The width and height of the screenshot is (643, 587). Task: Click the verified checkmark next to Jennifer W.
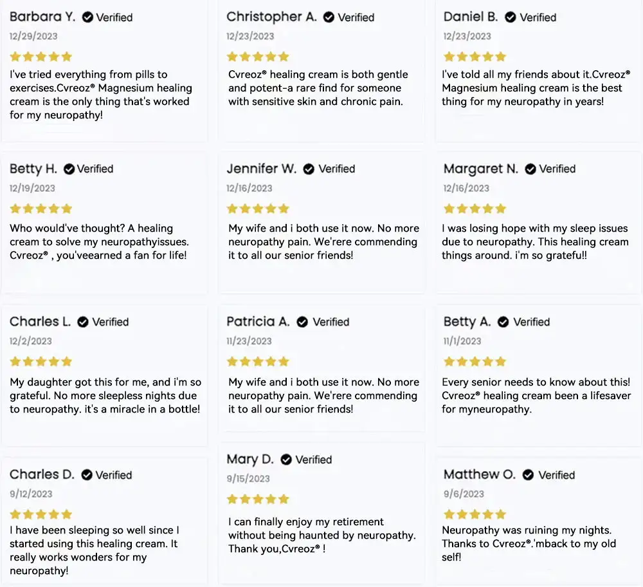coord(309,169)
